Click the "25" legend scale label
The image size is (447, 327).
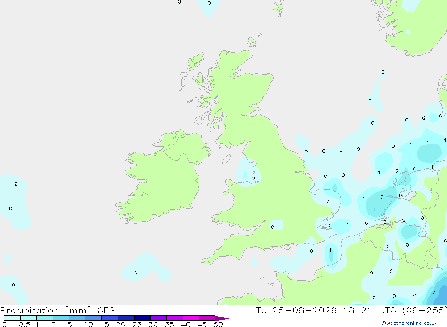137,324
